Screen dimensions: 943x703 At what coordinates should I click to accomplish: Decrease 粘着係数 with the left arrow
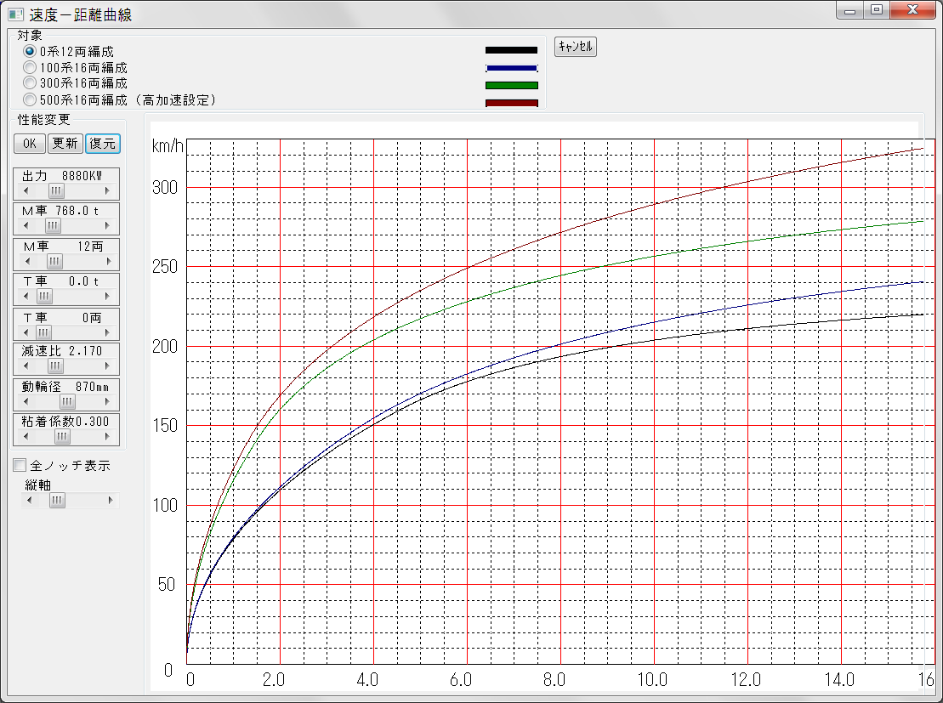[26, 436]
